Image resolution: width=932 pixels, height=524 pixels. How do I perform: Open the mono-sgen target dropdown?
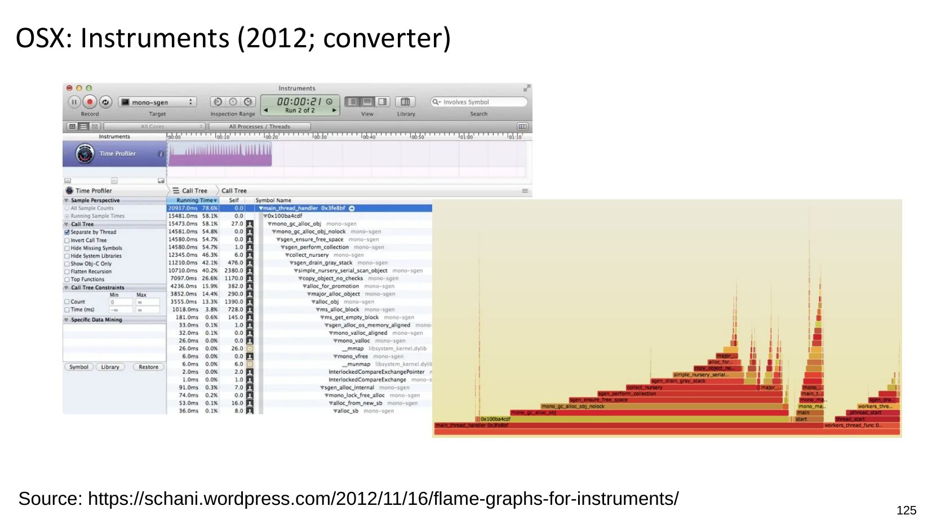157,102
